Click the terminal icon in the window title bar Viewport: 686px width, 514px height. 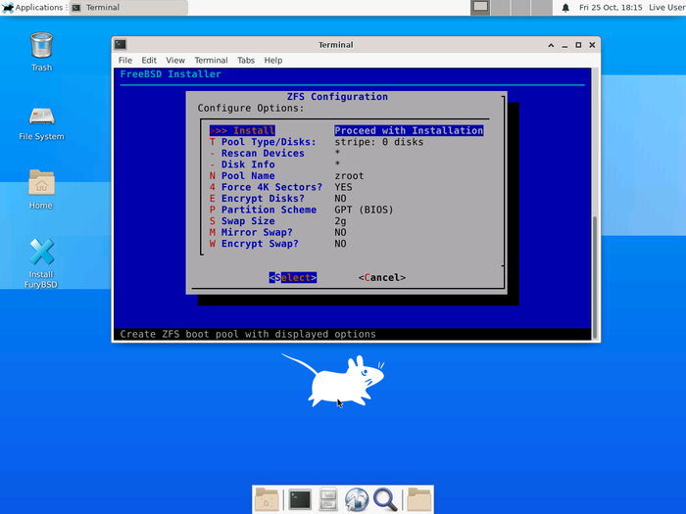click(x=121, y=44)
